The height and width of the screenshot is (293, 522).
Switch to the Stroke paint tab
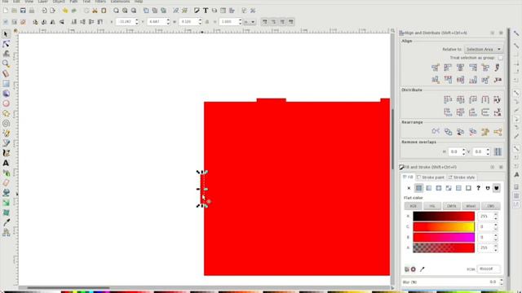(431, 177)
